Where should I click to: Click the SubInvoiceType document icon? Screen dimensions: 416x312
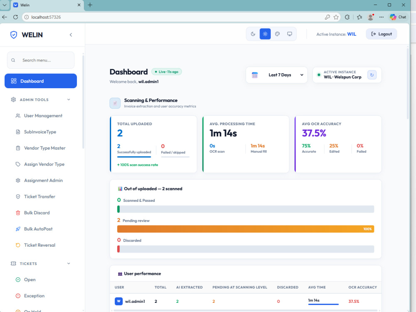(x=18, y=132)
